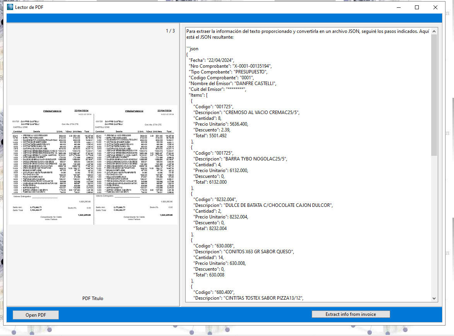Select the PRESUPUESTO invoice page preview
454x336 pixels.
click(x=93, y=165)
